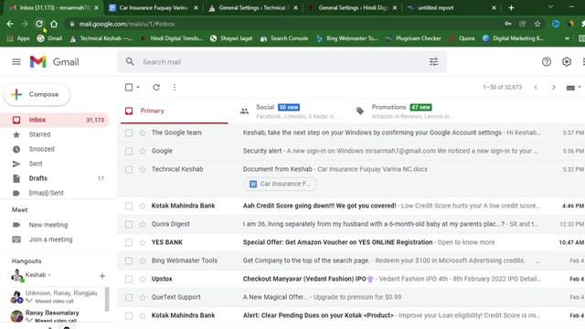Screen dimensions: 585x329
Task: Open Search Console bookmark
Action: (284, 38)
